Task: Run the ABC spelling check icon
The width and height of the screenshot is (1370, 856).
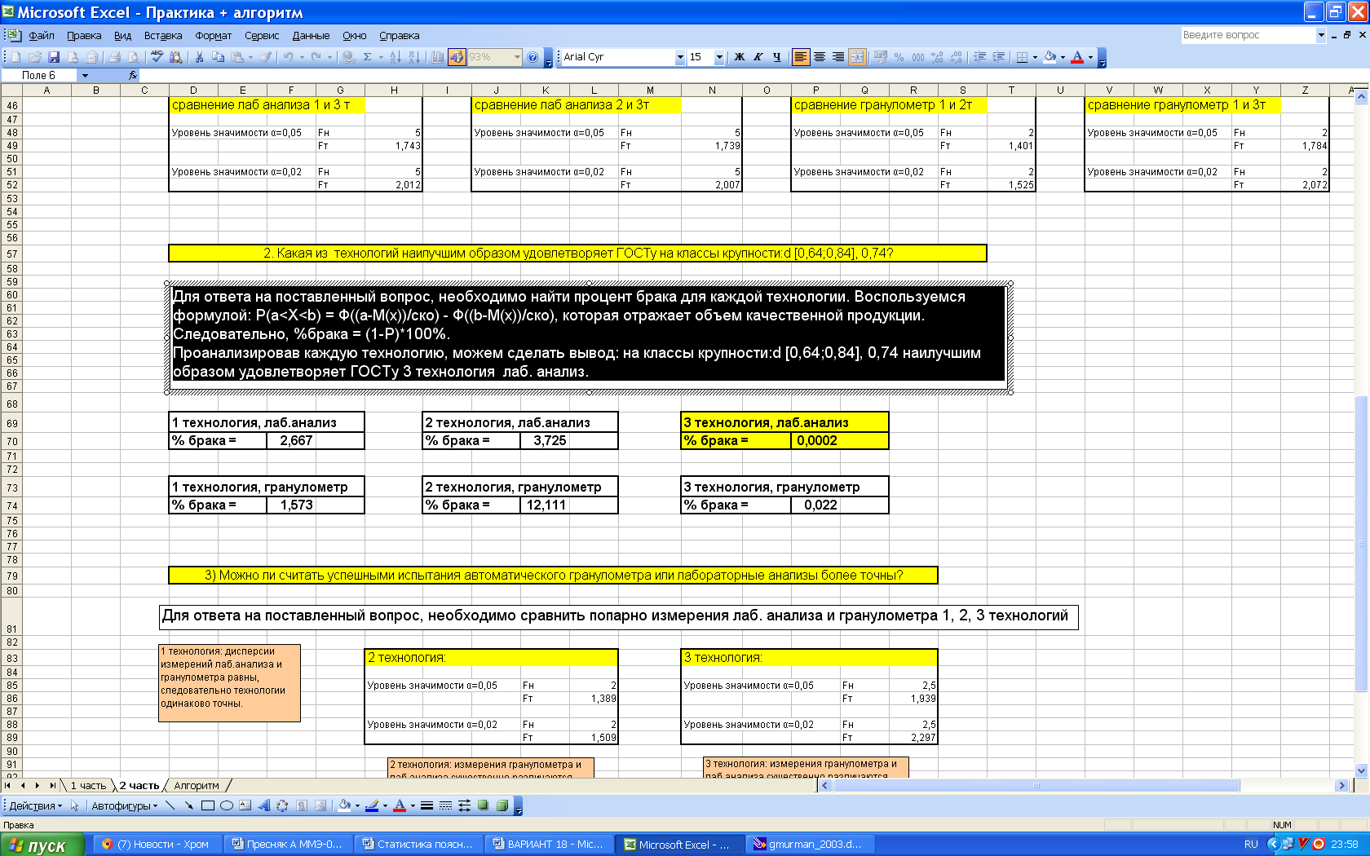Action: (157, 57)
